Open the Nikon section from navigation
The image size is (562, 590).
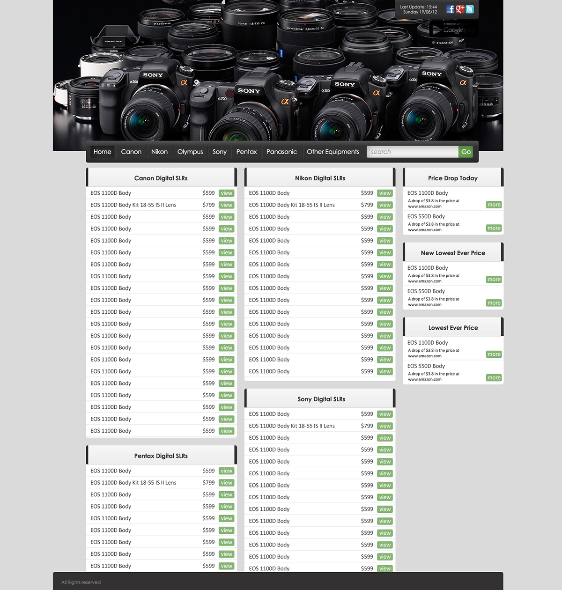click(x=159, y=152)
